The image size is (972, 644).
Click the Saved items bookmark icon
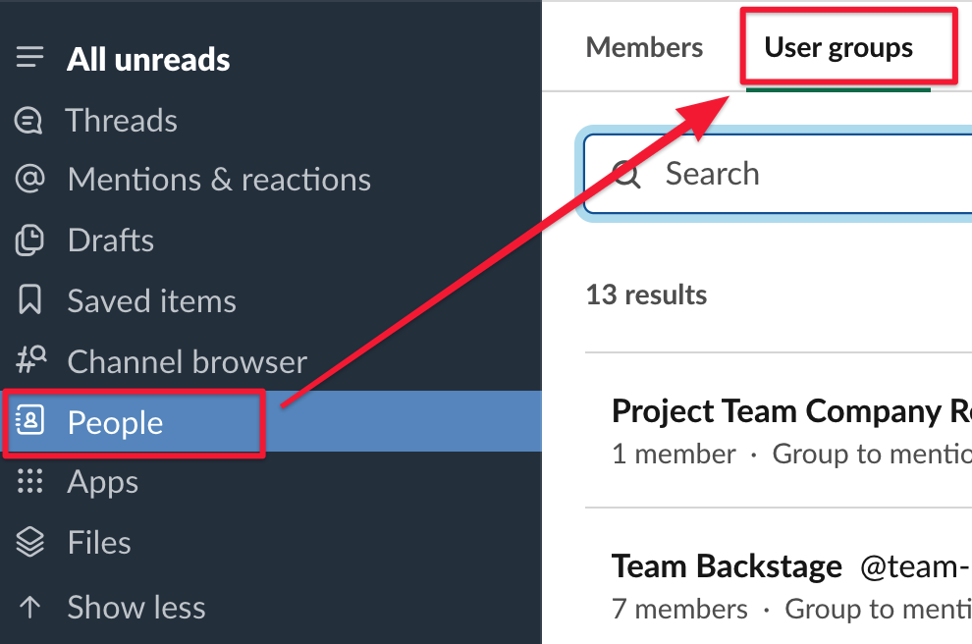tap(30, 301)
